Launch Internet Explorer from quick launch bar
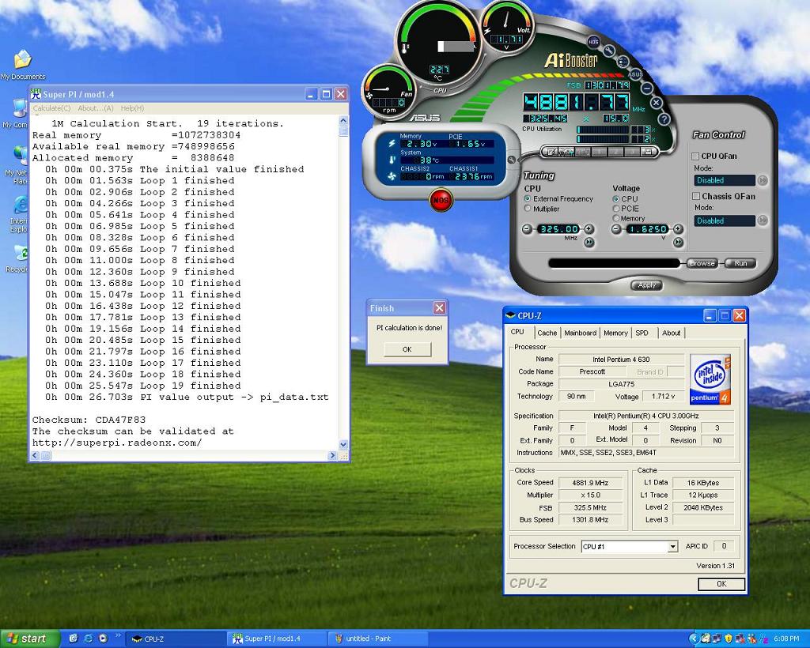 [x=89, y=639]
